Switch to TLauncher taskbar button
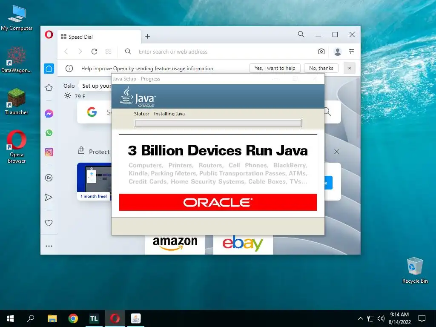 [x=94, y=318]
